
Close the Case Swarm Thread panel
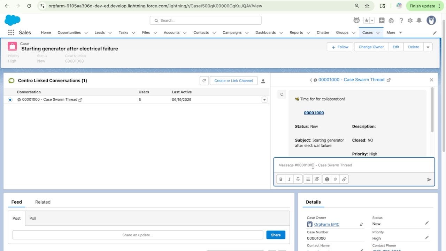(431, 80)
